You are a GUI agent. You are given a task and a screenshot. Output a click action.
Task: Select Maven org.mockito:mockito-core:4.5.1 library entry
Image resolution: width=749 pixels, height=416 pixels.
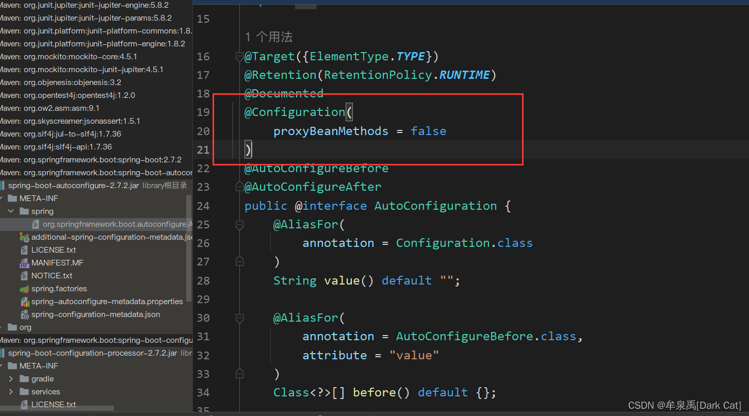tap(69, 57)
